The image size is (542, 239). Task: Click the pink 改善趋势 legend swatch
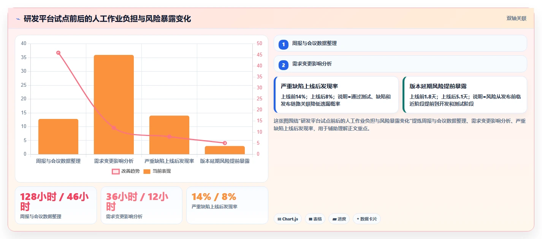(x=116, y=172)
